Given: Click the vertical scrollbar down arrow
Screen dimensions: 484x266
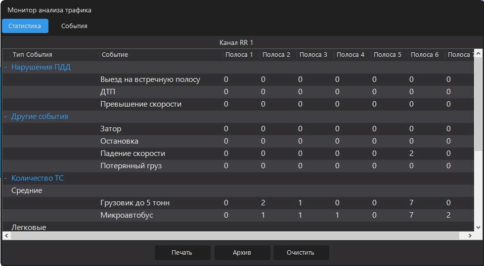Looking at the screenshot, I should pyautogui.click(x=478, y=228).
